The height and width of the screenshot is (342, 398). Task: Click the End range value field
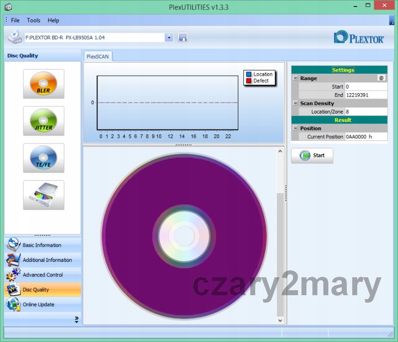point(366,95)
